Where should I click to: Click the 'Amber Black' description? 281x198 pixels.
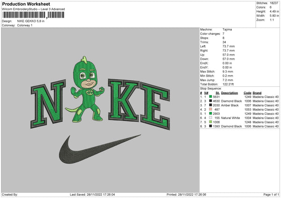coord(230,105)
